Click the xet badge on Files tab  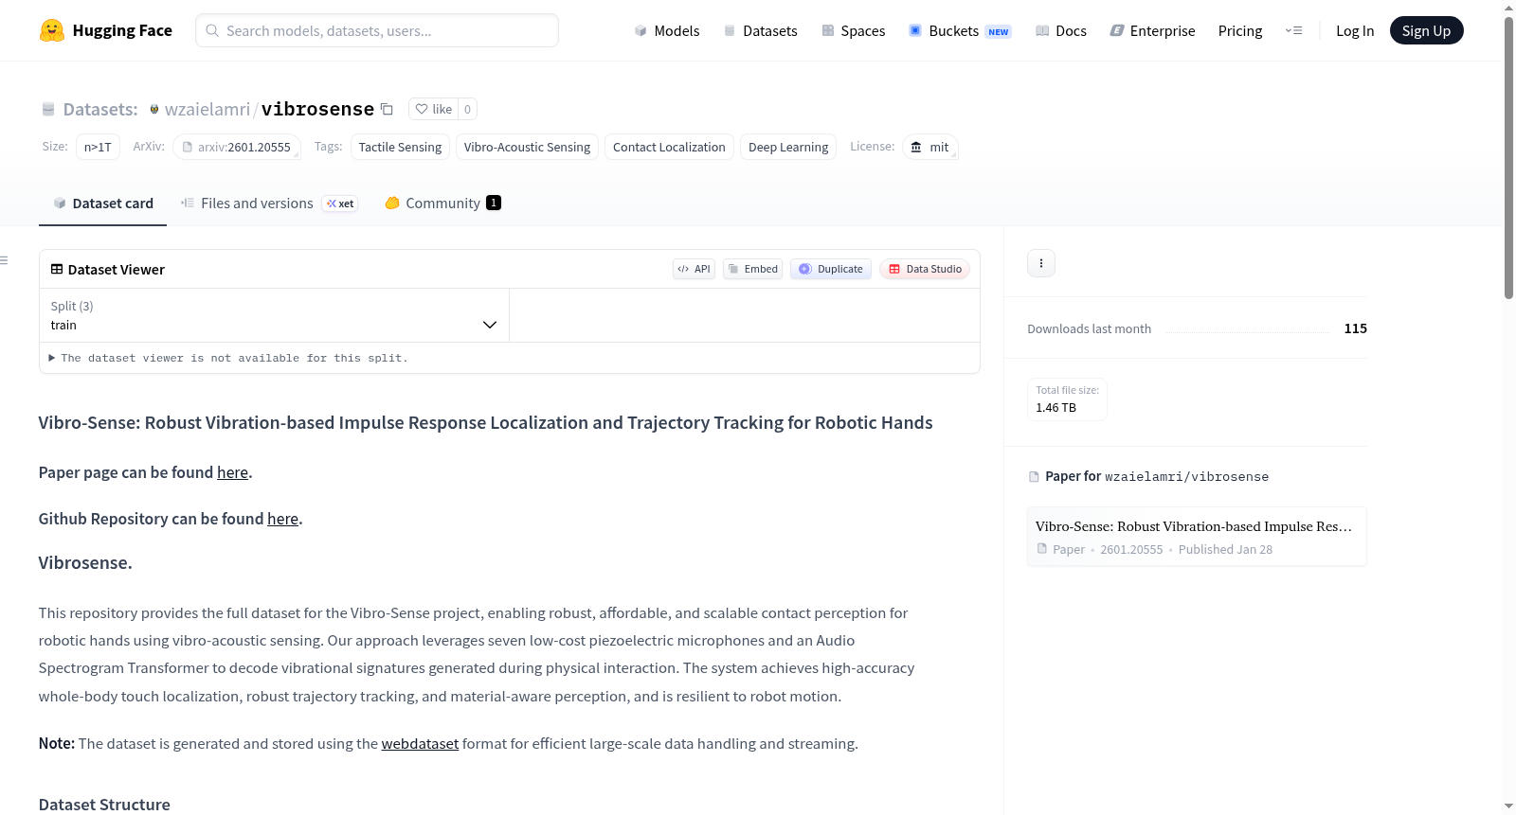point(339,204)
